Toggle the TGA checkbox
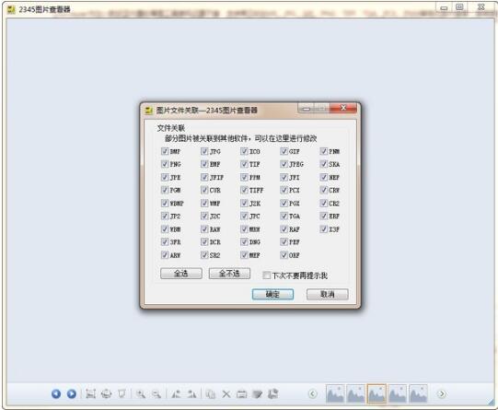 pos(284,217)
